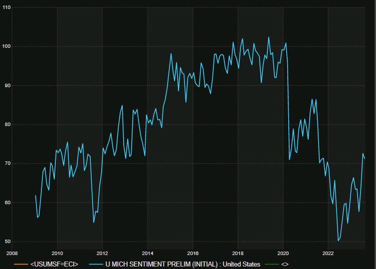Select the 2016 x-axis label
376x269 pixels.
pyautogui.click(x=193, y=254)
